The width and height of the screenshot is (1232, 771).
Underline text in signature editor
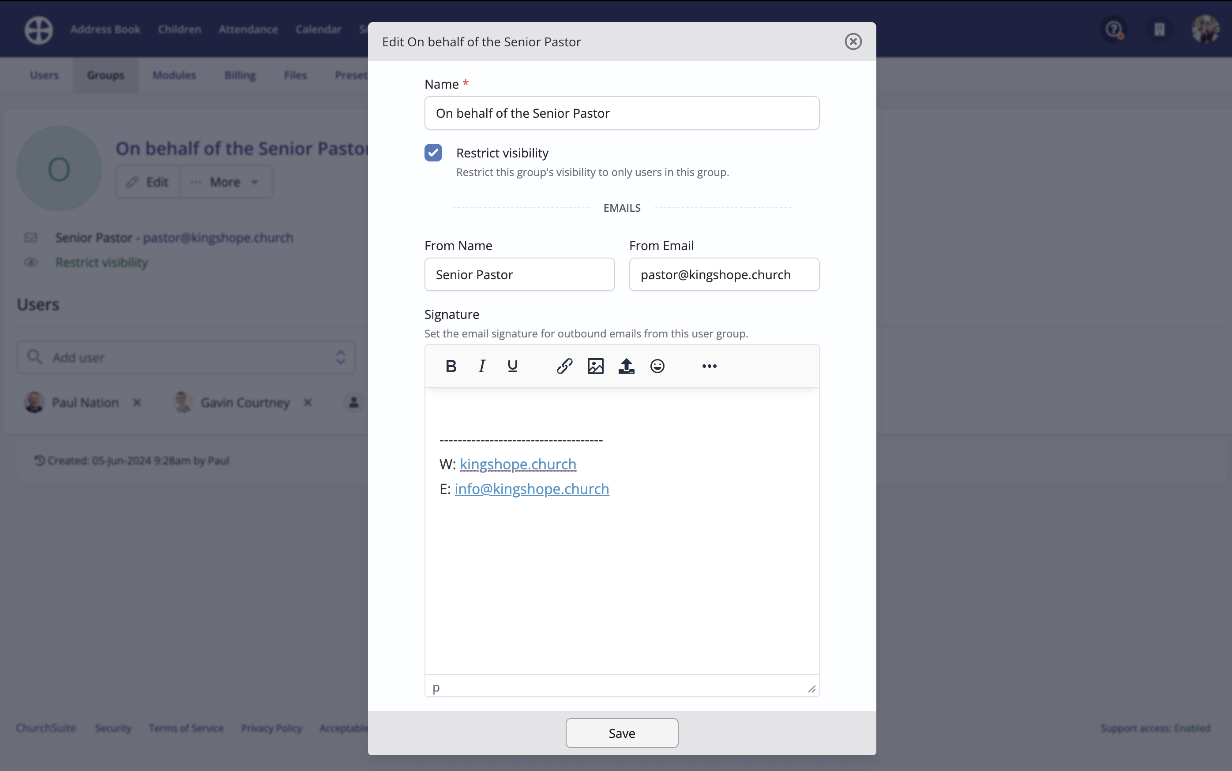[513, 366]
